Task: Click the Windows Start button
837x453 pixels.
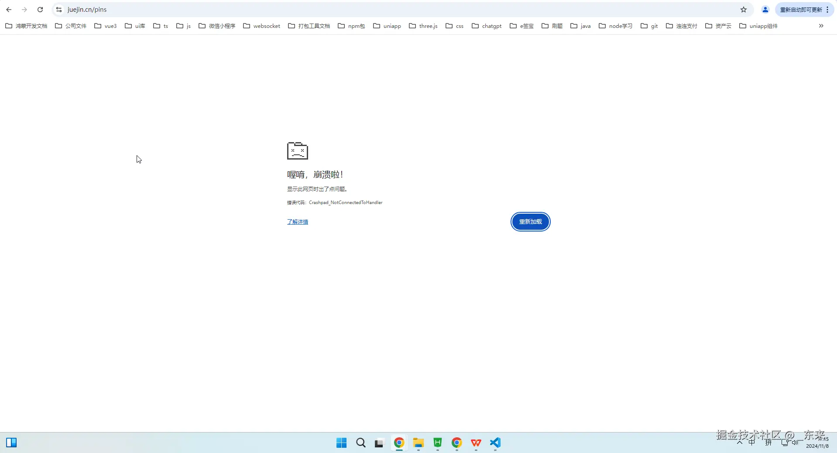Action: (341, 443)
